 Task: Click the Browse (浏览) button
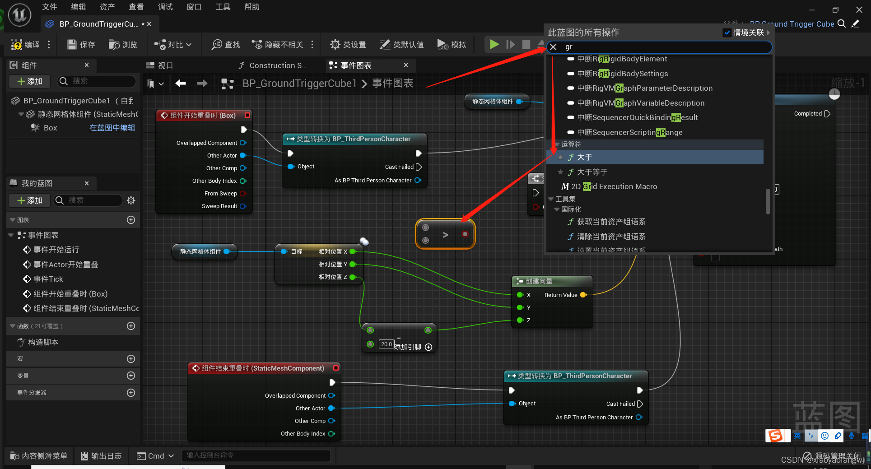123,44
